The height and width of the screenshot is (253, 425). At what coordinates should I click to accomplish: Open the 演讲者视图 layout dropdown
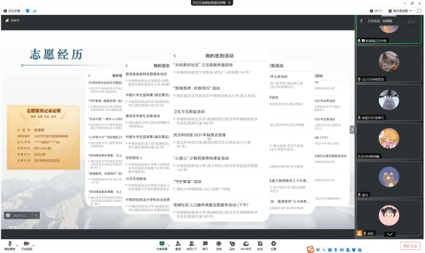point(400,11)
